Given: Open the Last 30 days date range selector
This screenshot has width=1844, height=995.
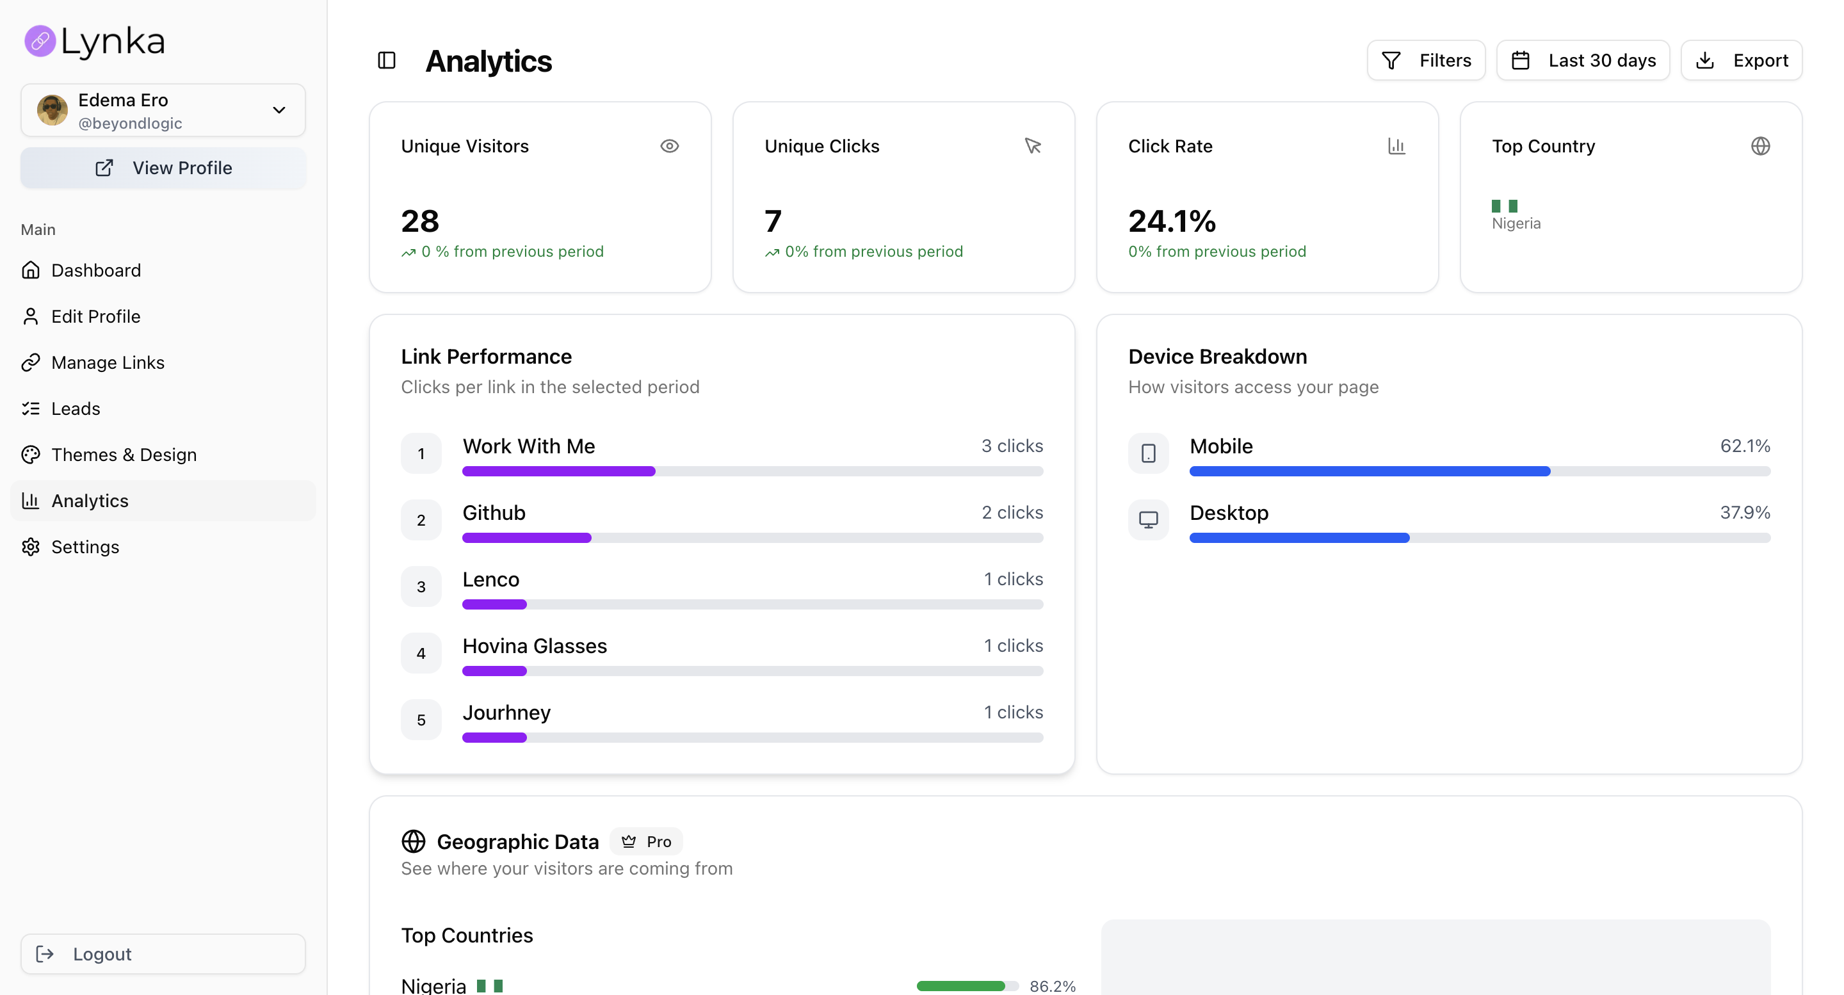Looking at the screenshot, I should click(1583, 61).
